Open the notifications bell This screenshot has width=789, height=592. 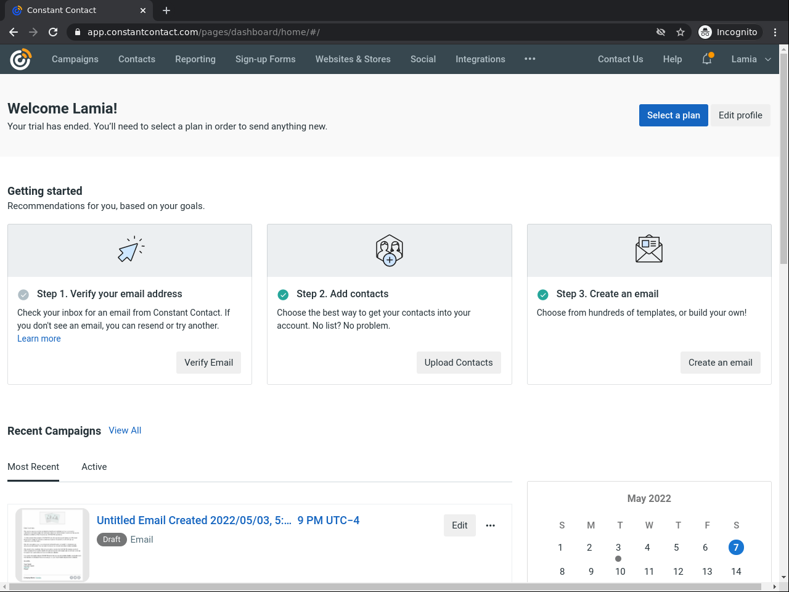click(x=707, y=59)
